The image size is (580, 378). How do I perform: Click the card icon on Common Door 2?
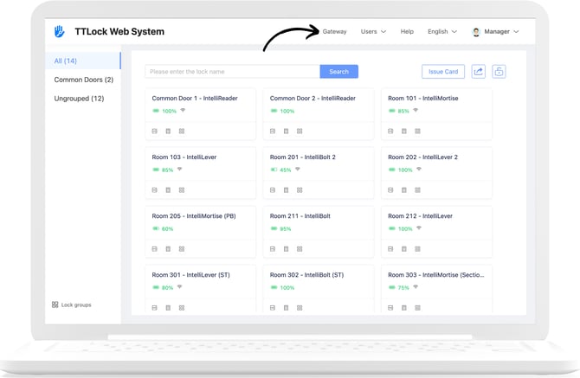tap(273, 131)
